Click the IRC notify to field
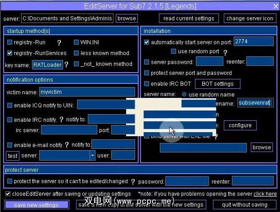The width and height of the screenshot is (280, 212). coord(112,119)
